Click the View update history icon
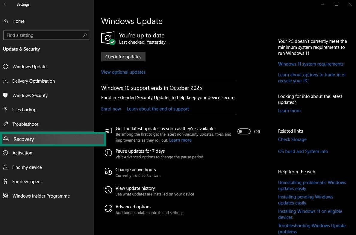The width and height of the screenshot is (356, 235). (108, 190)
